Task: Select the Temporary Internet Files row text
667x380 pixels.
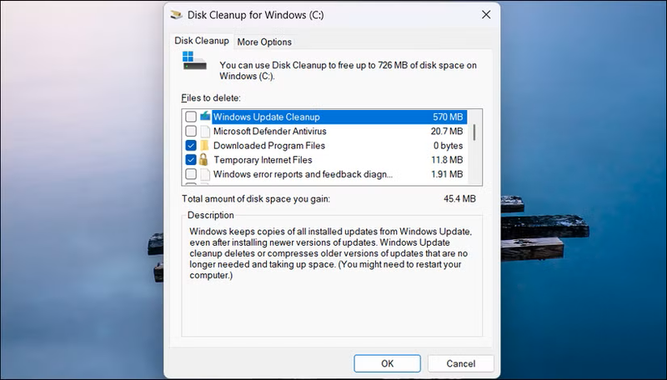Action: 263,160
